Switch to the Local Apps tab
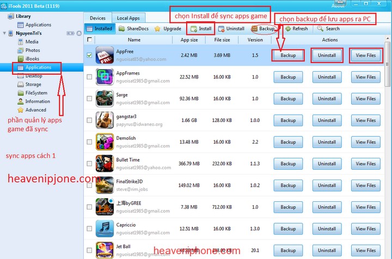 128,18
